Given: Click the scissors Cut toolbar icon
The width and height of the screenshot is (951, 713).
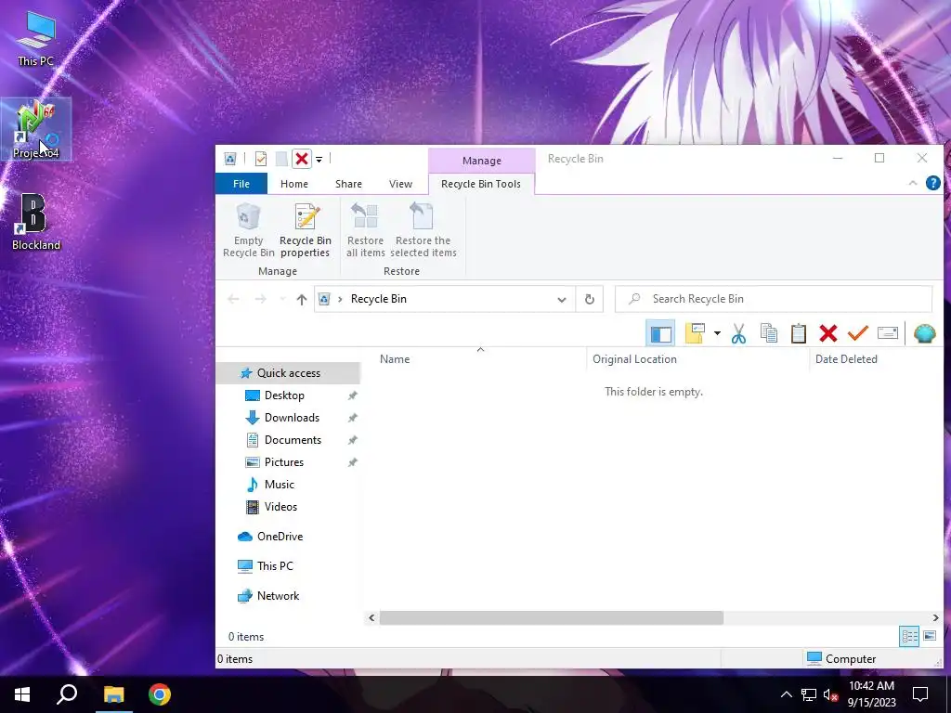Looking at the screenshot, I should click(x=738, y=333).
